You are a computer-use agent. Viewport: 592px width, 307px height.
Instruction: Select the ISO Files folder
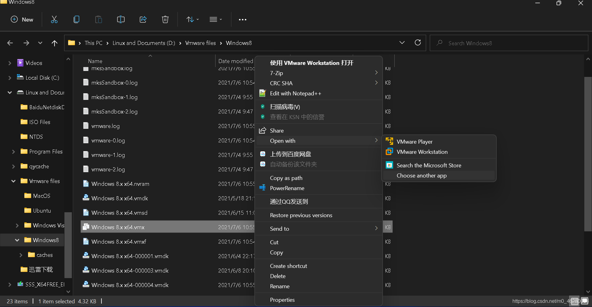point(35,122)
